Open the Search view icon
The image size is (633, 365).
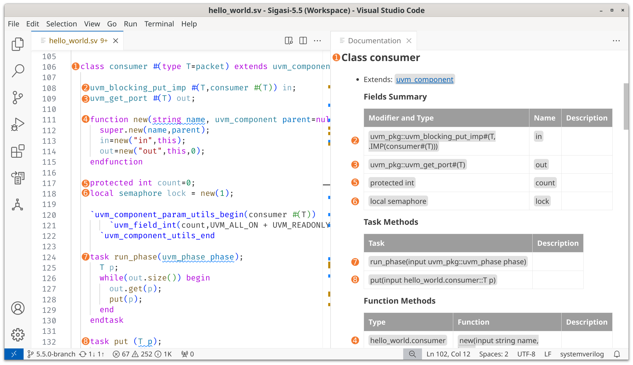pos(18,71)
